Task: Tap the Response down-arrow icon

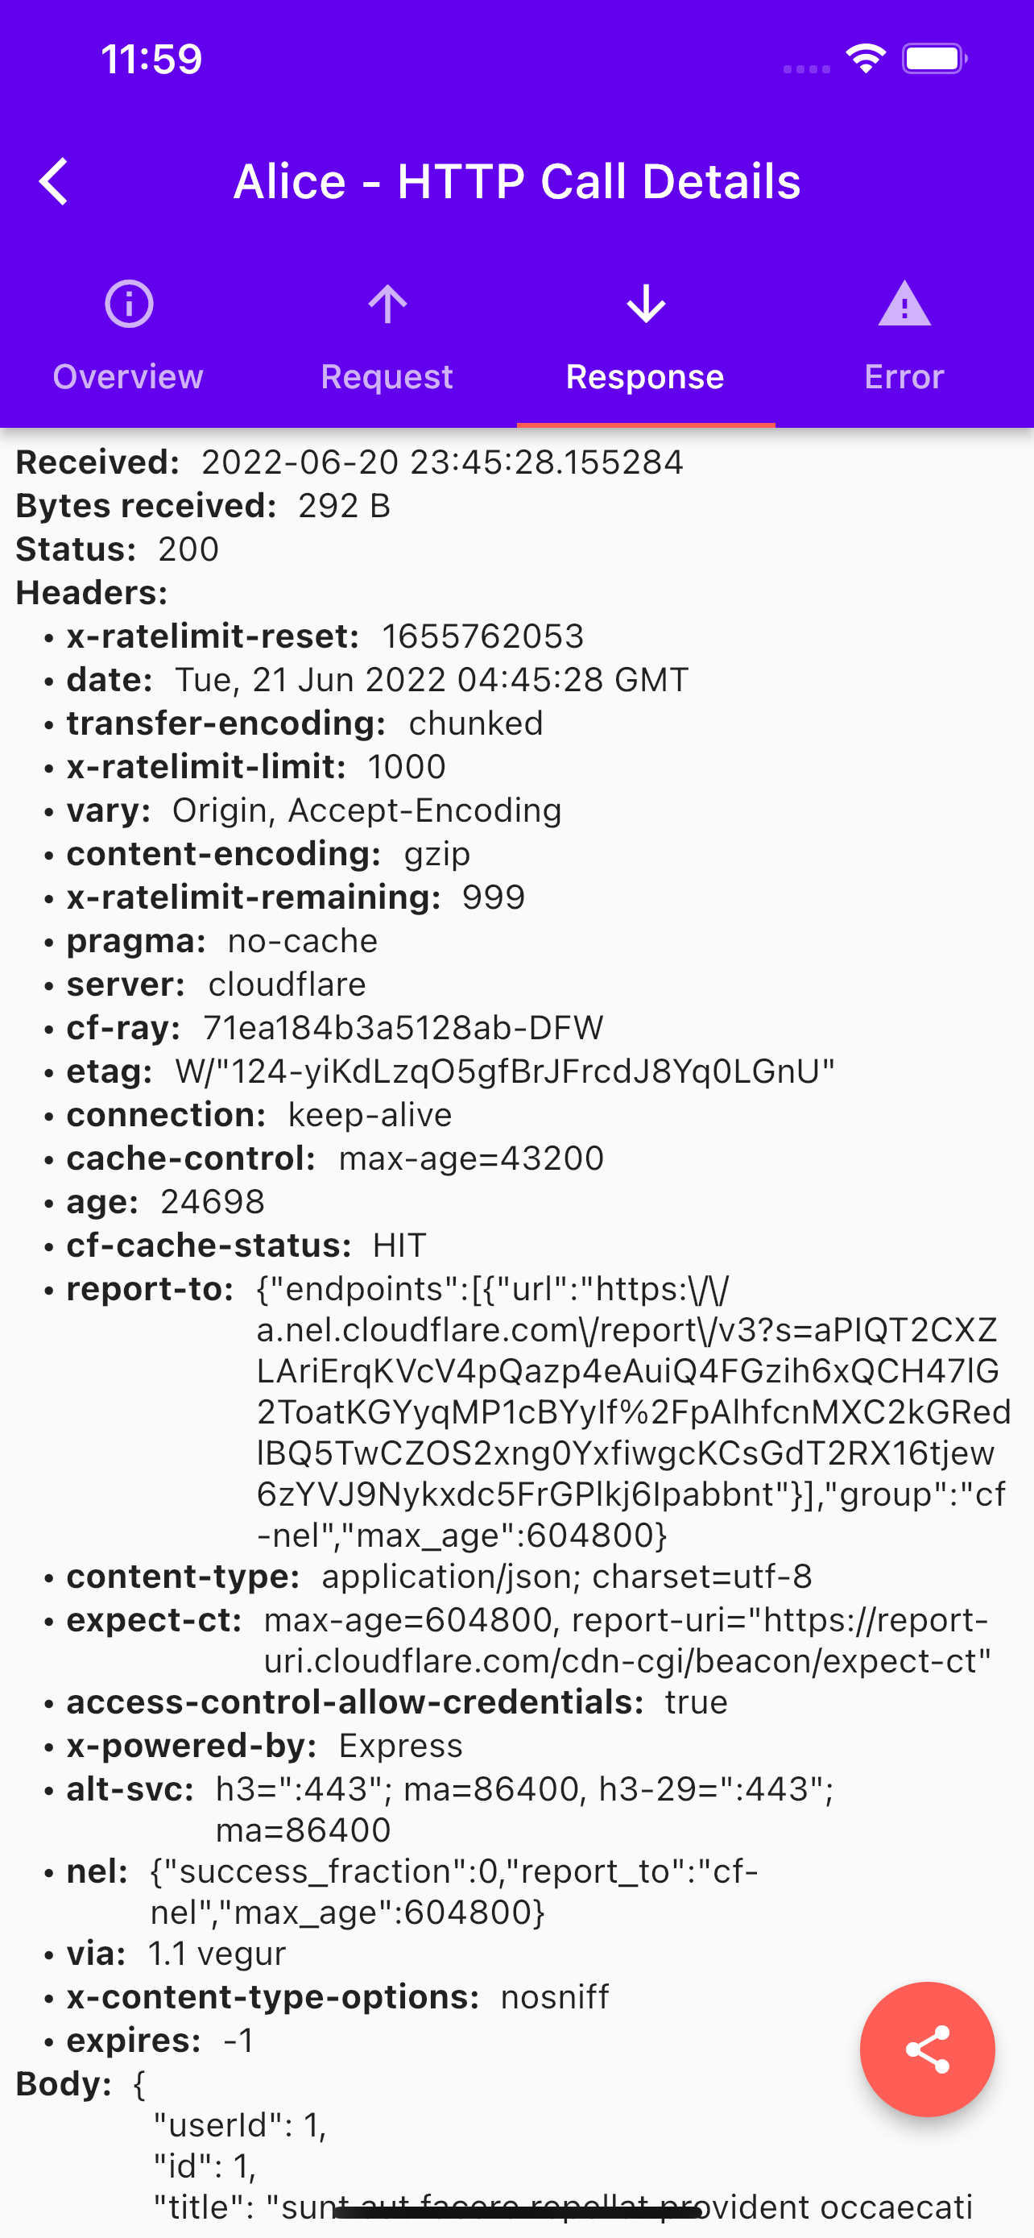Action: pyautogui.click(x=646, y=304)
